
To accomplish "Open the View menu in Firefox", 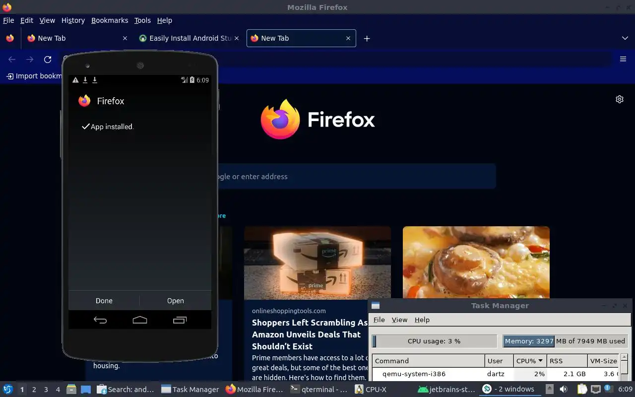I will point(47,20).
